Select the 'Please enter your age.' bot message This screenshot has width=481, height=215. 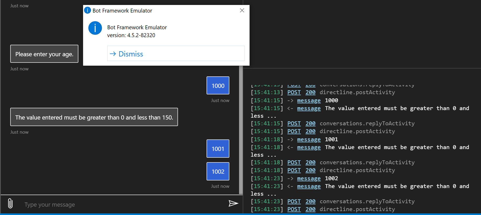(x=44, y=54)
